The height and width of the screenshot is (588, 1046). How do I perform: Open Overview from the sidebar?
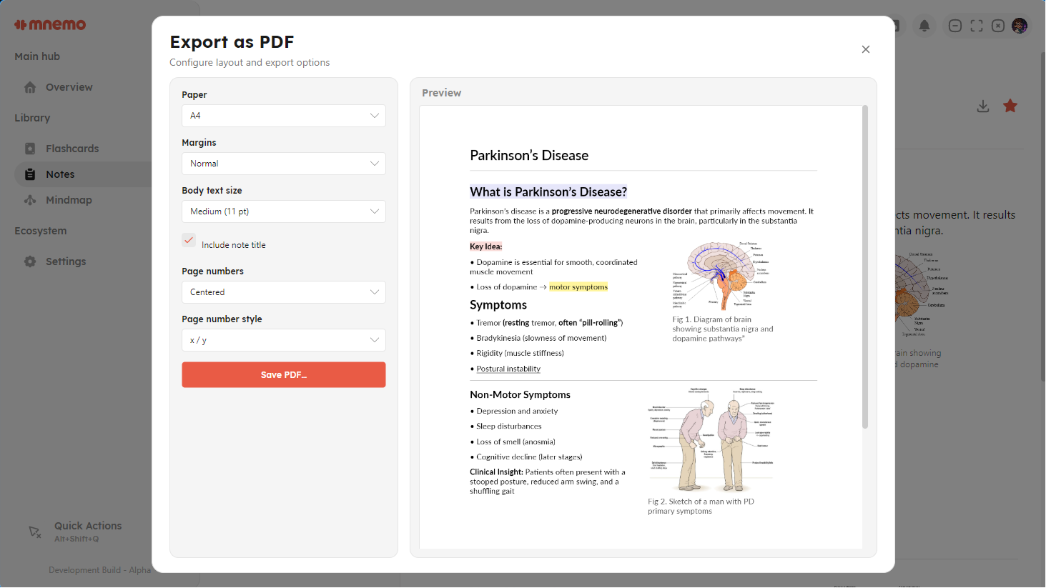[x=69, y=87]
